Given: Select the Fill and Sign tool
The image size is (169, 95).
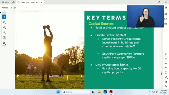Looking at the screenshot, I should (4, 43).
